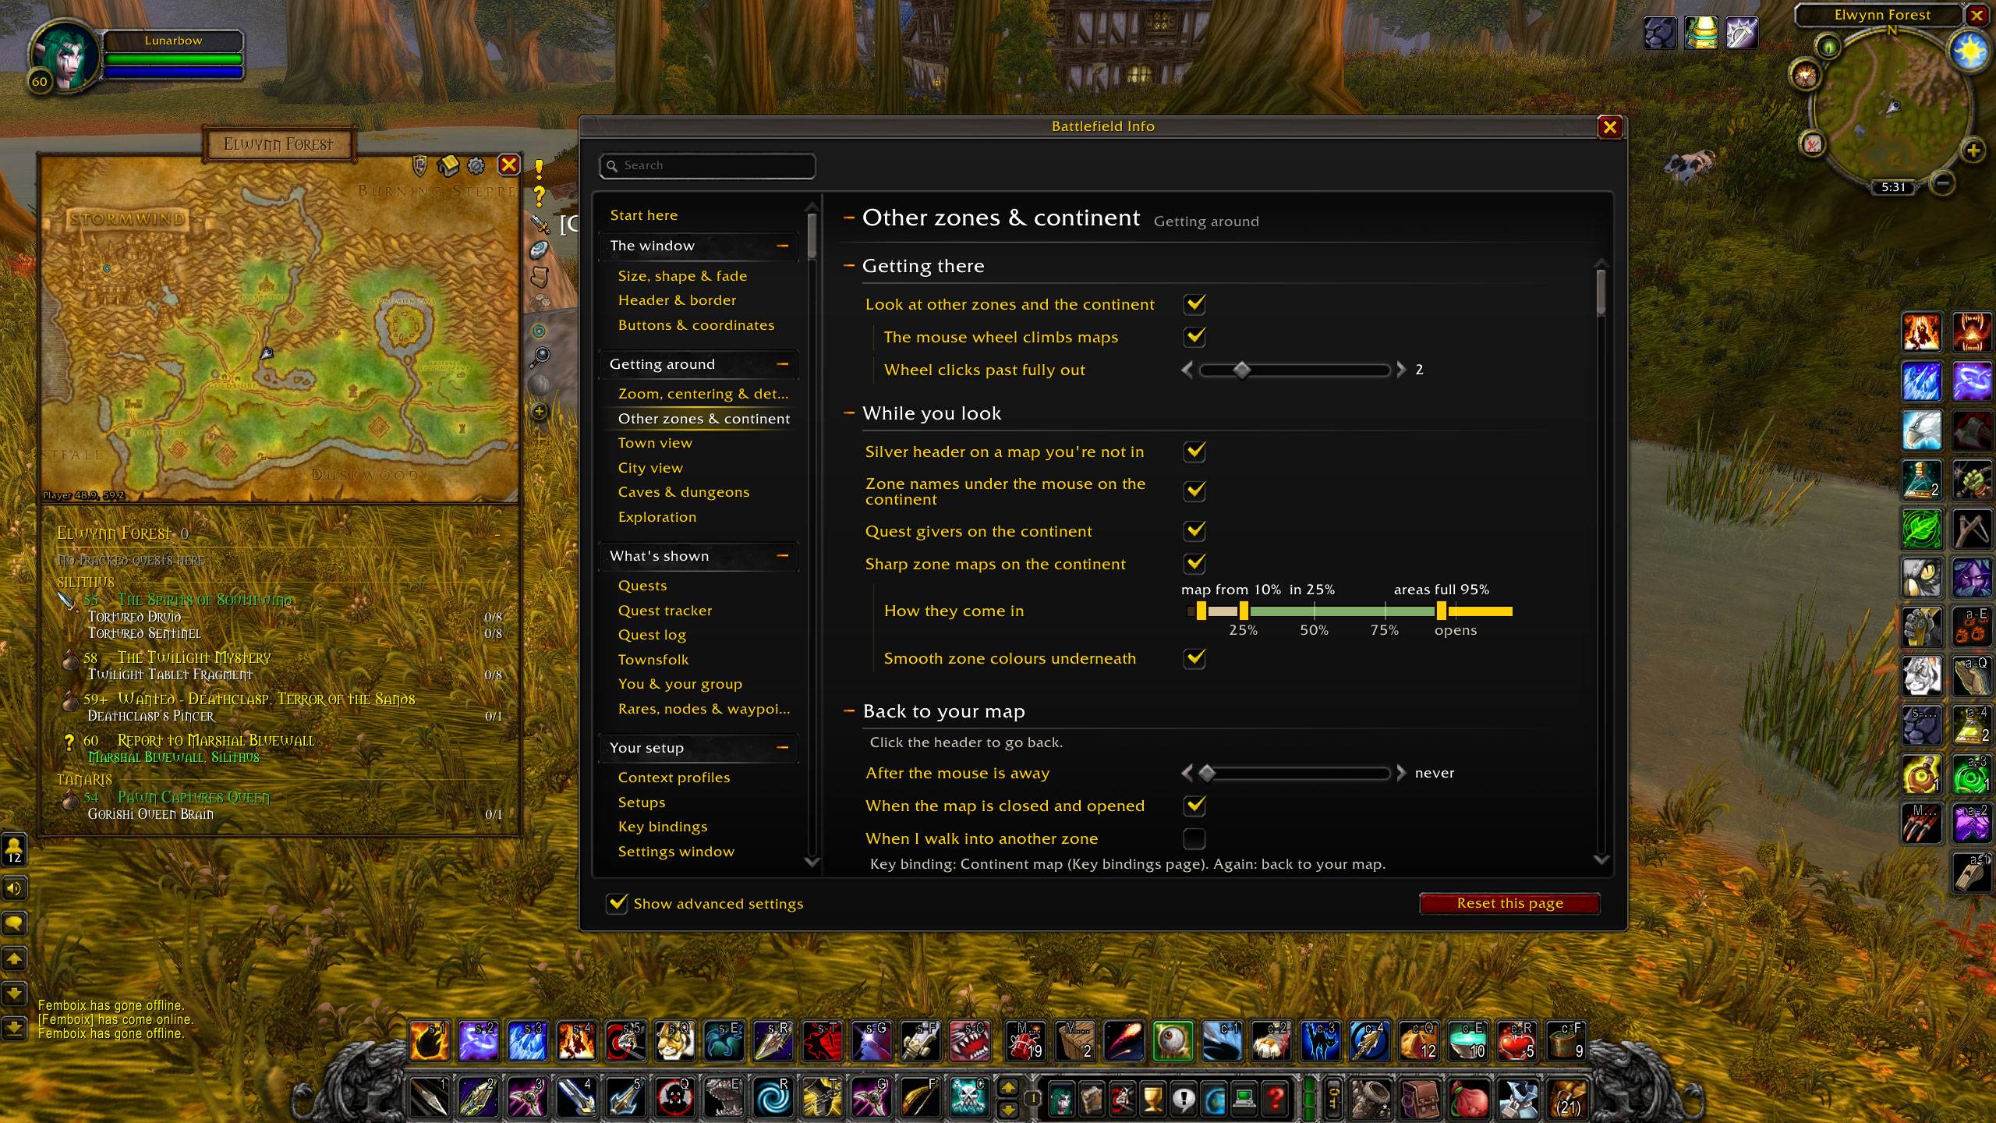Click the magnifying glass icon beside map
The image size is (1996, 1123).
540,357
